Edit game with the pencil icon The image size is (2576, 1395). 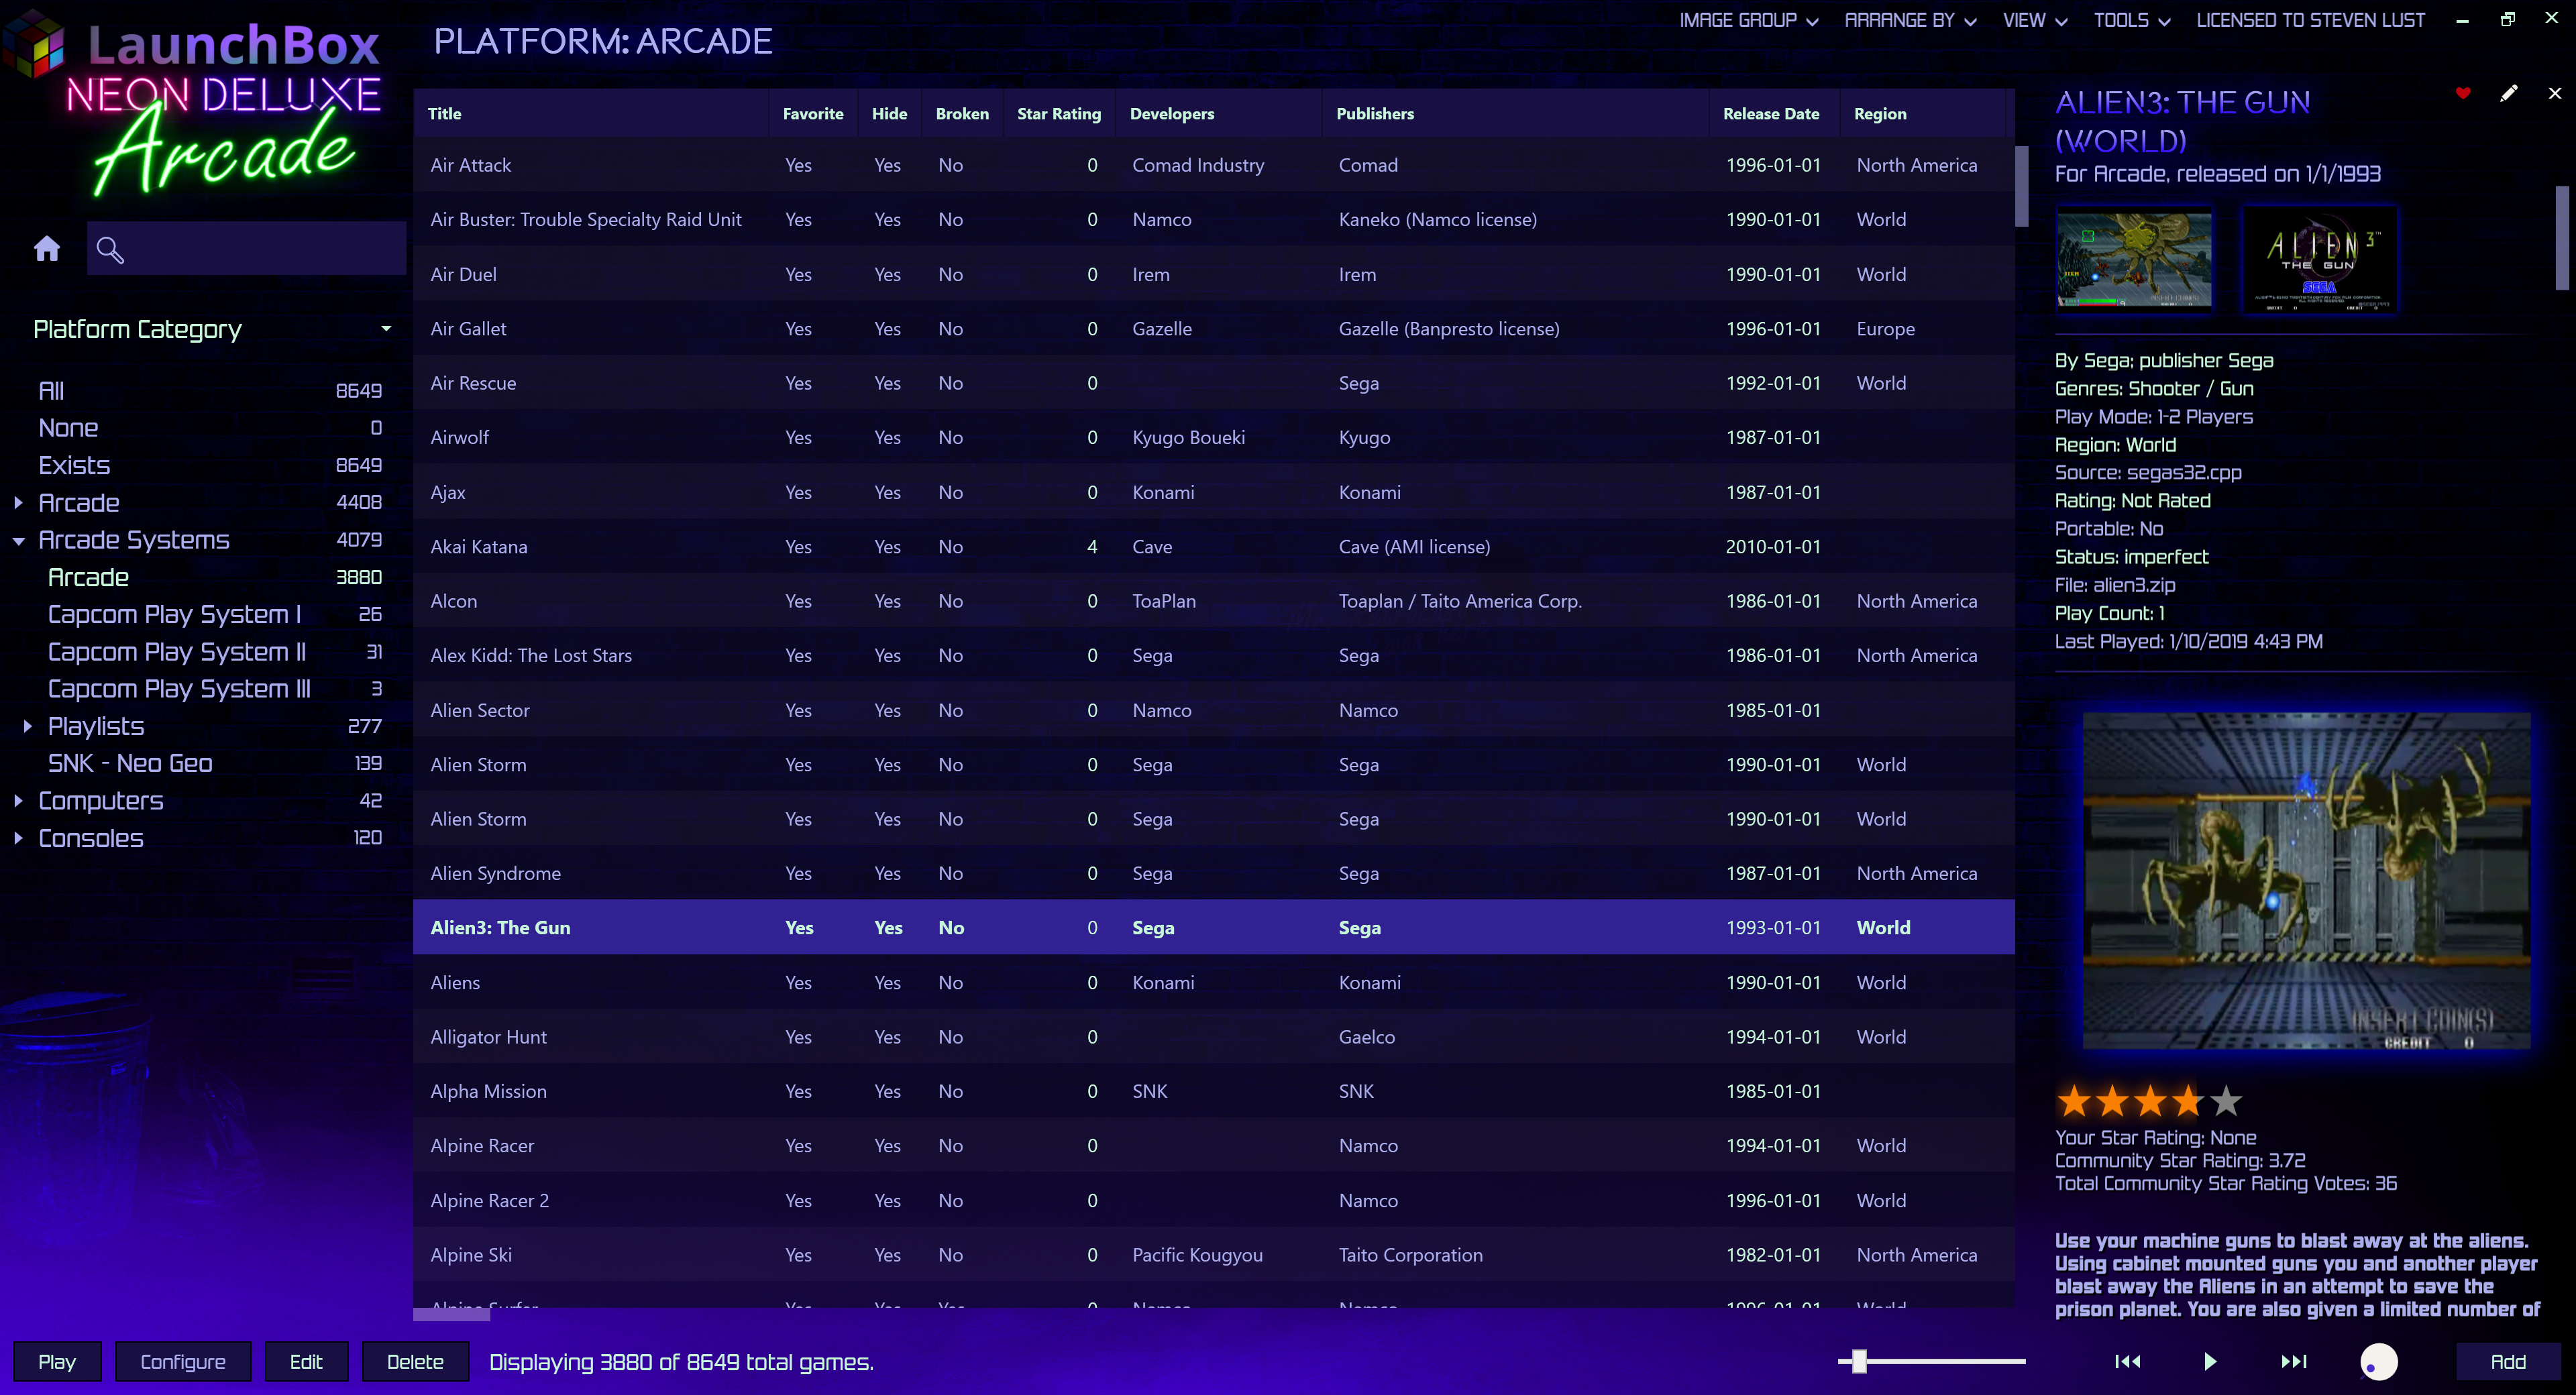2509,93
